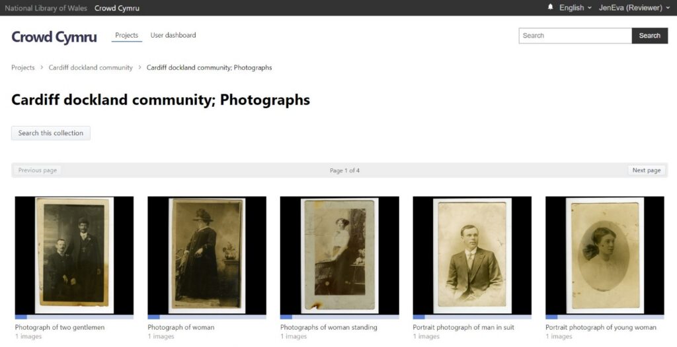Go to Projects breadcrumb link
The image size is (677, 347).
pos(23,68)
